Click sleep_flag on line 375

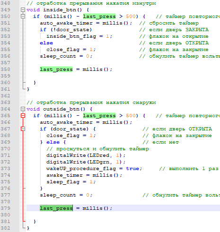coord(63,182)
